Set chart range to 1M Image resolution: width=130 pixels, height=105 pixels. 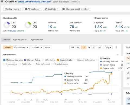(72, 48)
